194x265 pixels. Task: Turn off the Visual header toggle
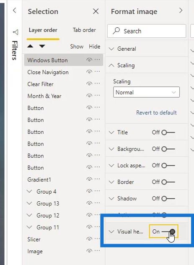(168, 231)
